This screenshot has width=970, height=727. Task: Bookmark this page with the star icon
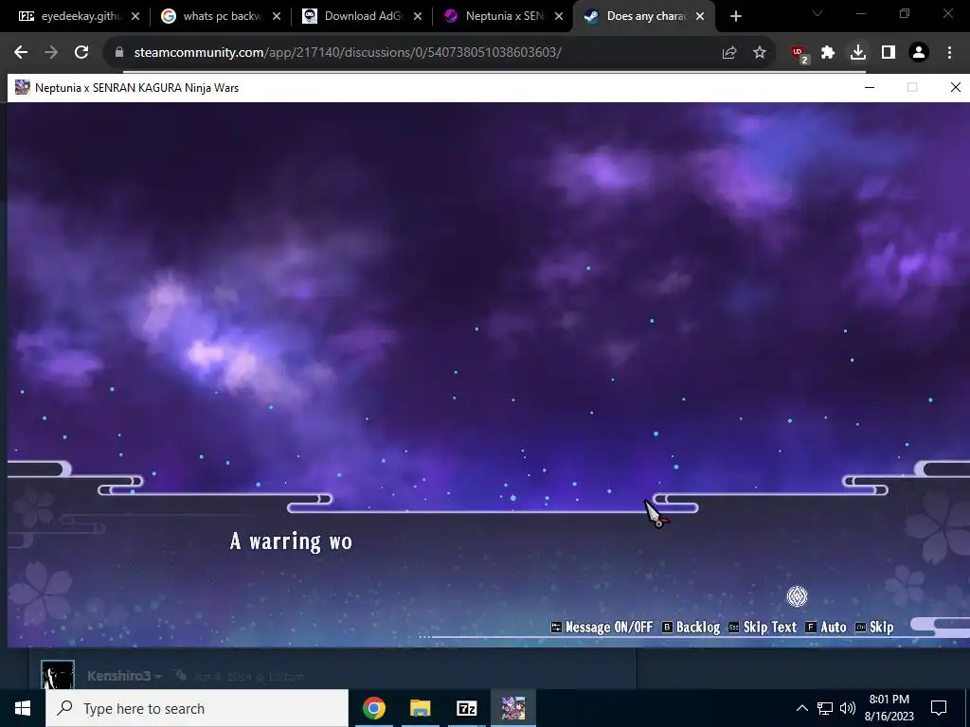pos(760,53)
